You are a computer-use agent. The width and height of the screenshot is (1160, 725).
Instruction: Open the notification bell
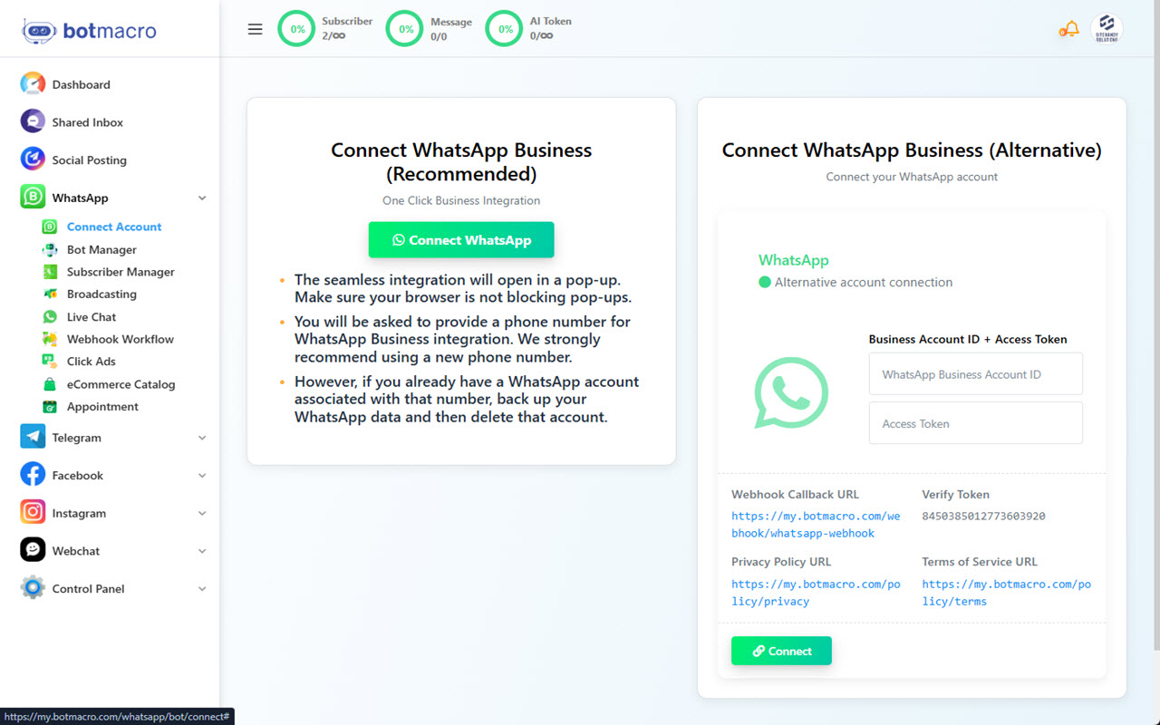click(x=1069, y=29)
